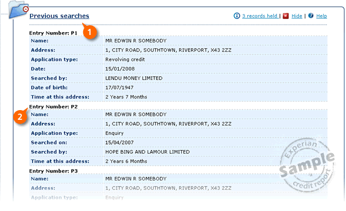Click orange callout marker number 2
Screen dimensions: 346x211
[x=20, y=116]
